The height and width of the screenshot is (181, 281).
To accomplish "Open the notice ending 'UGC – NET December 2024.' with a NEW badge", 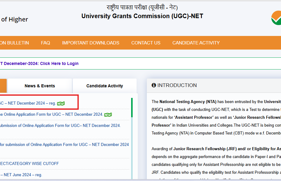I will point(51,115).
